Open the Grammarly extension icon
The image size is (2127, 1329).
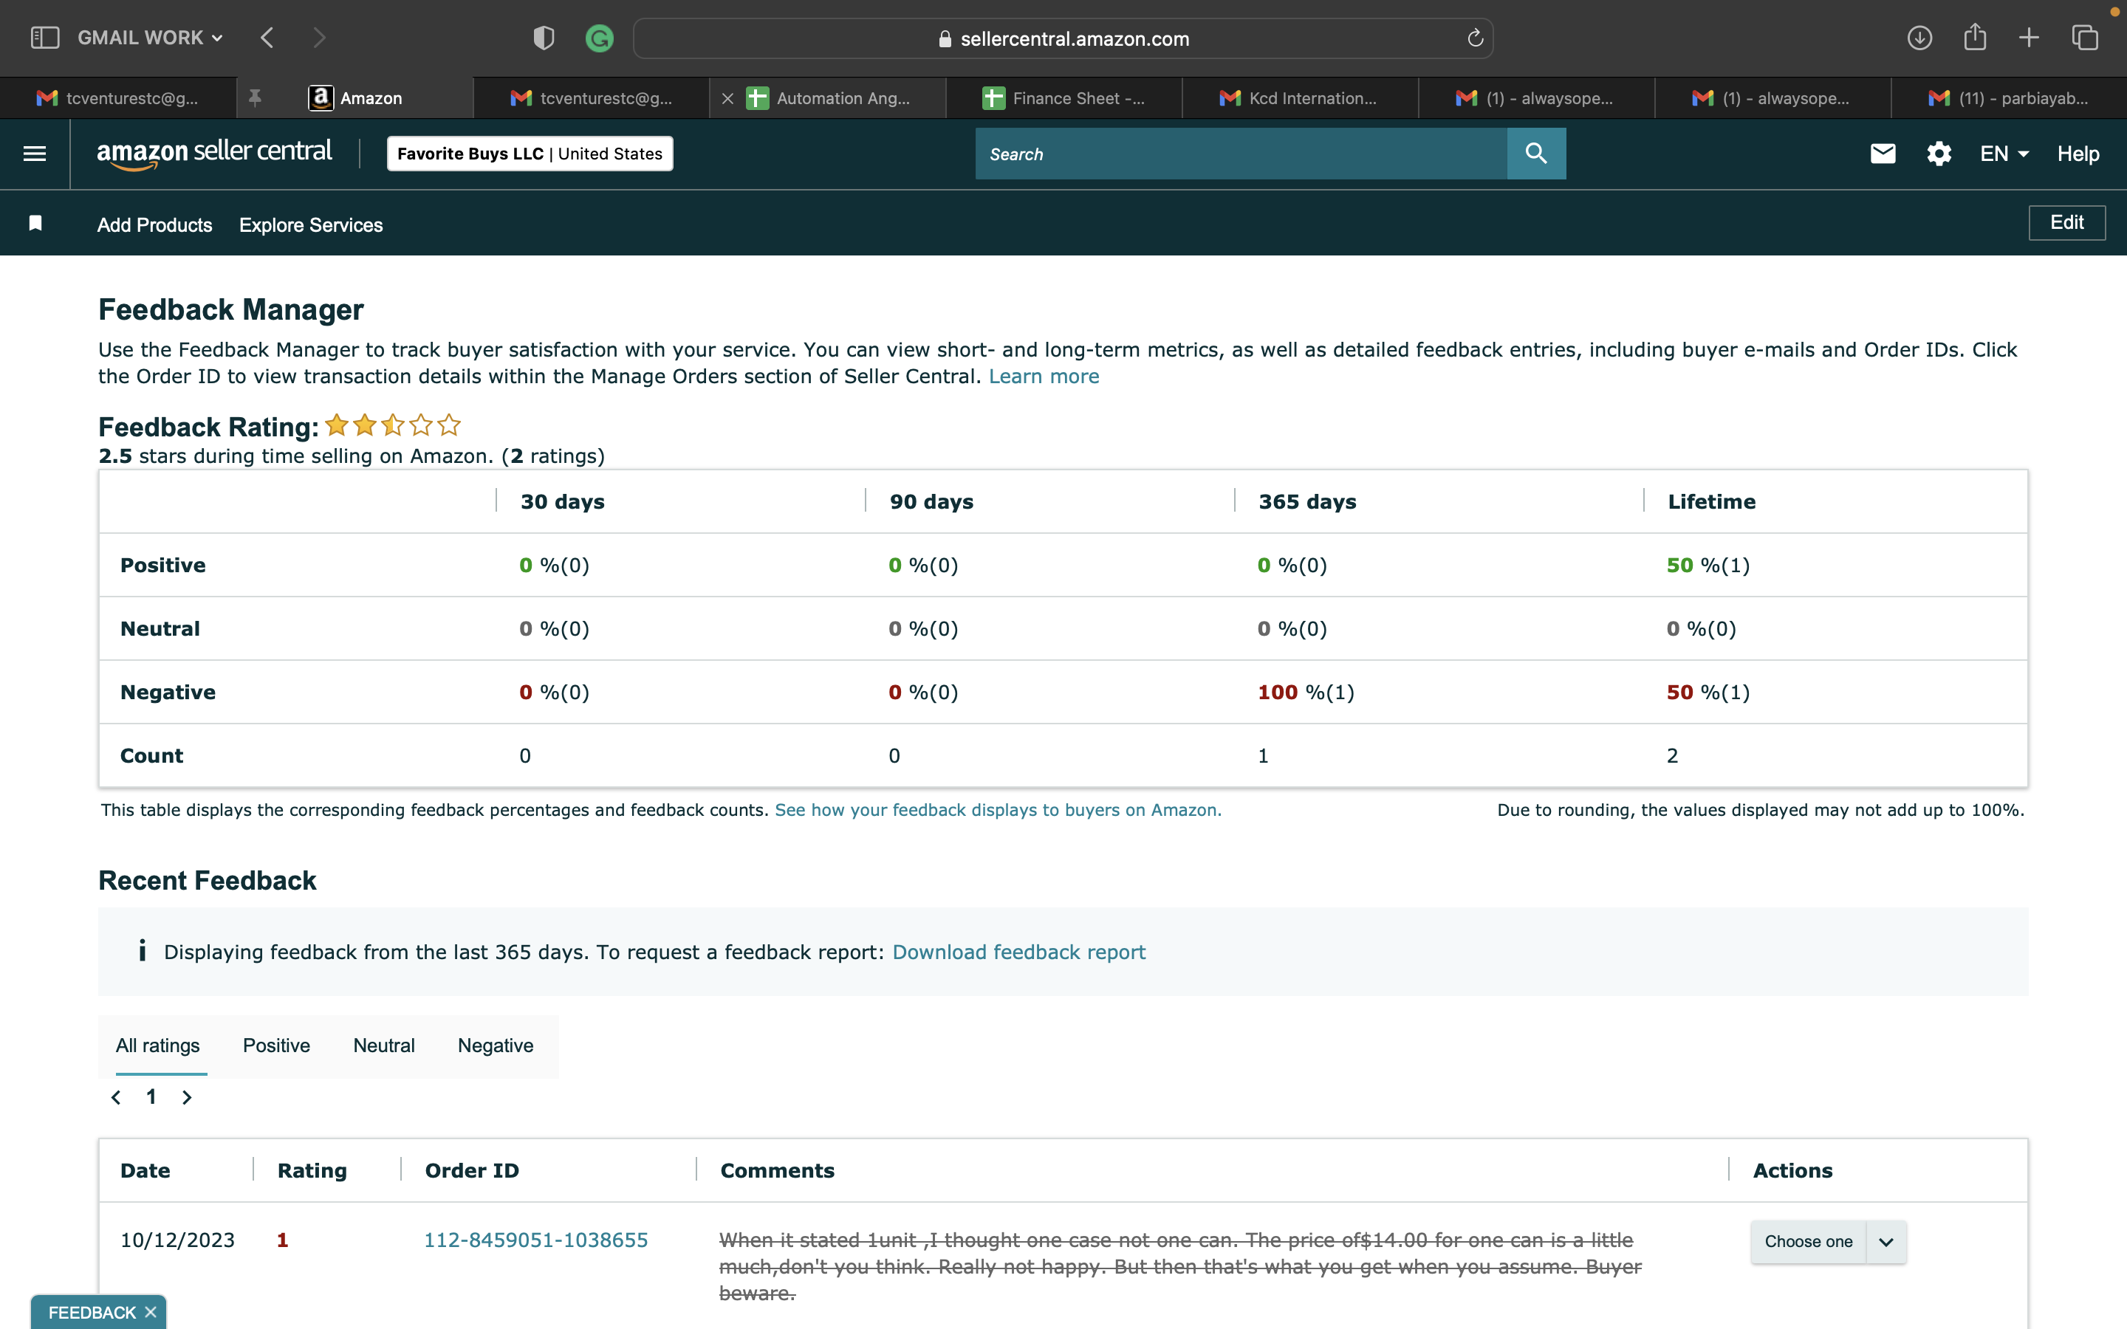click(x=600, y=38)
